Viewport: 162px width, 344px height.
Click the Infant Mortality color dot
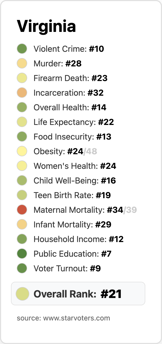(x=22, y=225)
